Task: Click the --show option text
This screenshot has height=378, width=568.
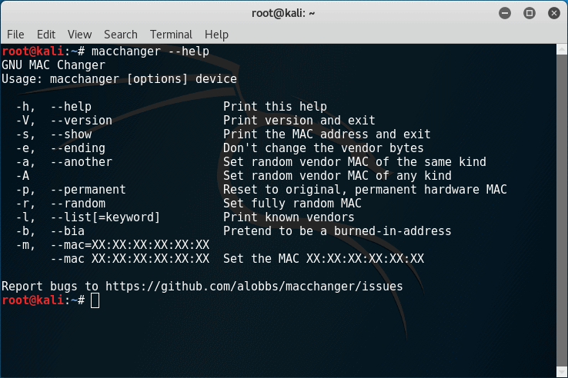Action: [71, 134]
